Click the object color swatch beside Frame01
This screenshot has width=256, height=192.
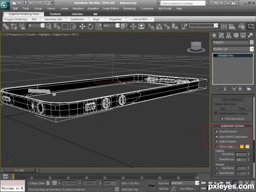[x=252, y=42]
